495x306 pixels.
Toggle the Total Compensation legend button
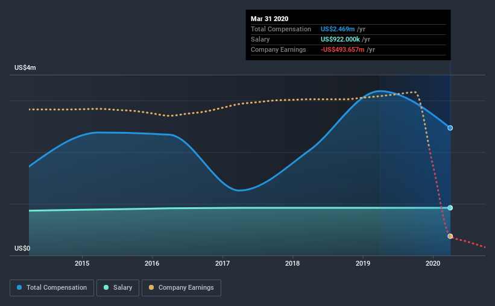(52, 288)
